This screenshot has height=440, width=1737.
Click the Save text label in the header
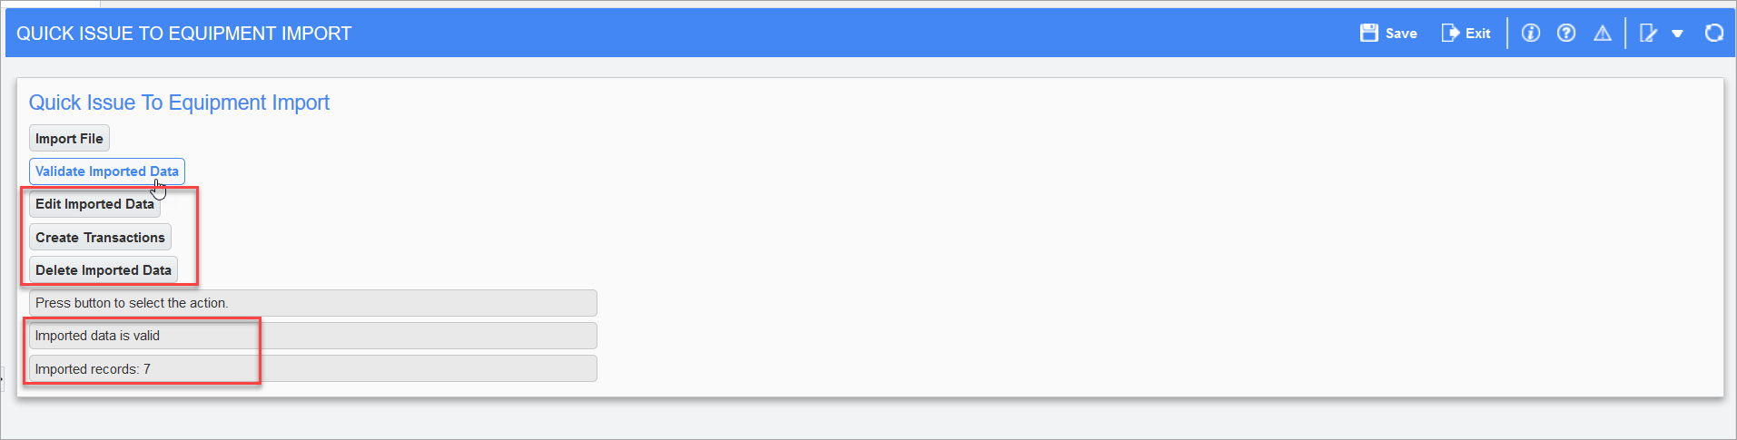(x=1401, y=34)
